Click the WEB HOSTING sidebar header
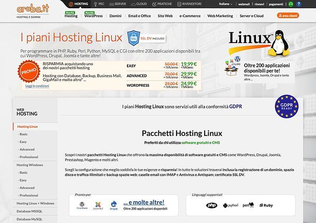 point(27,112)
